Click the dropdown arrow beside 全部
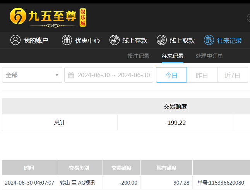Image resolution: width=250 pixels, height=190 pixels. (57, 75)
